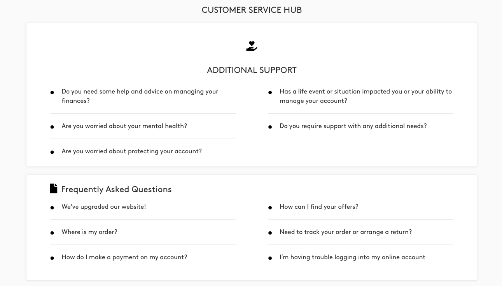Click the bullet next to the payment question

click(52, 258)
